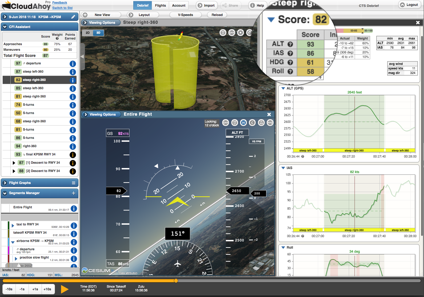Step forward 1 second
Viewport: 424px width, 297px height.
click(x=35, y=289)
